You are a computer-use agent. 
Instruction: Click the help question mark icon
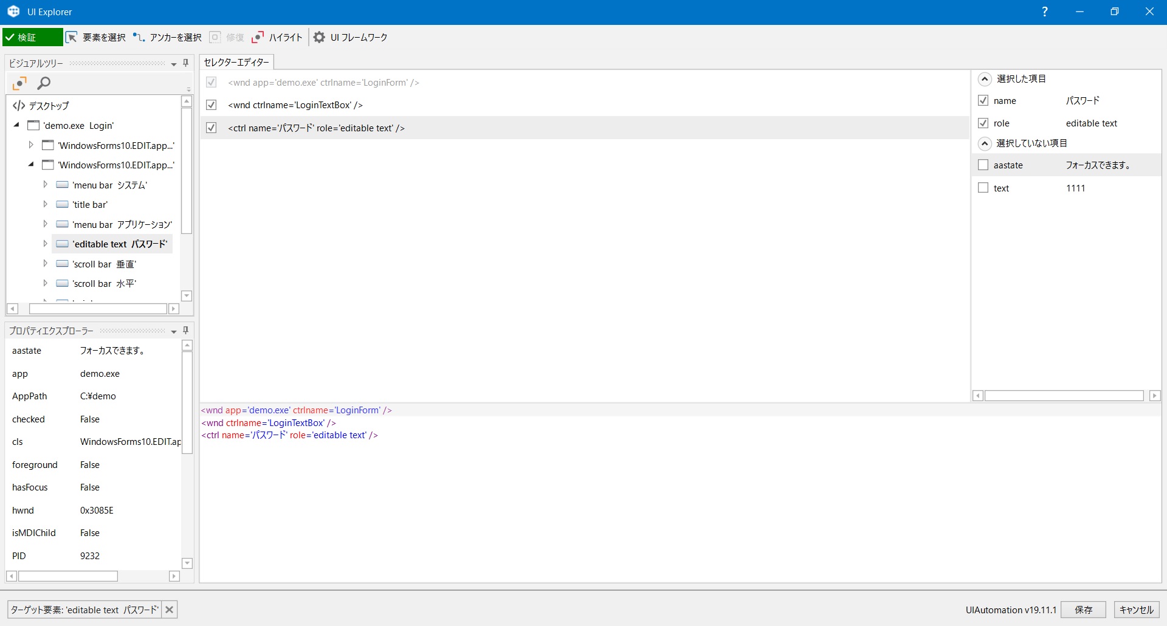coord(1045,12)
